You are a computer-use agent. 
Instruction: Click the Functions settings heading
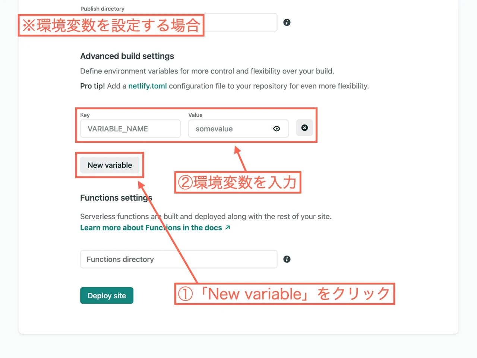pyautogui.click(x=116, y=198)
